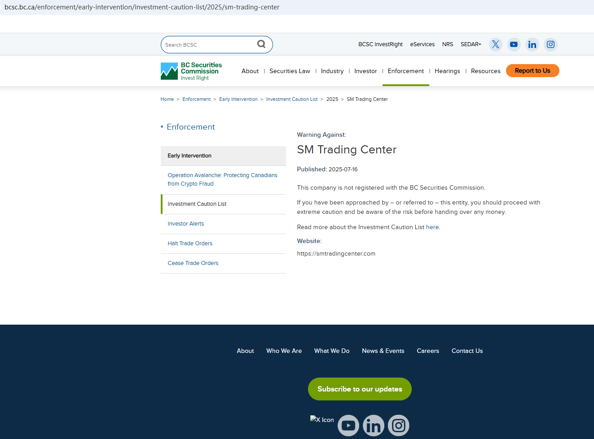Open Cease Trade Orders sidebar link
594x439 pixels.
[193, 263]
